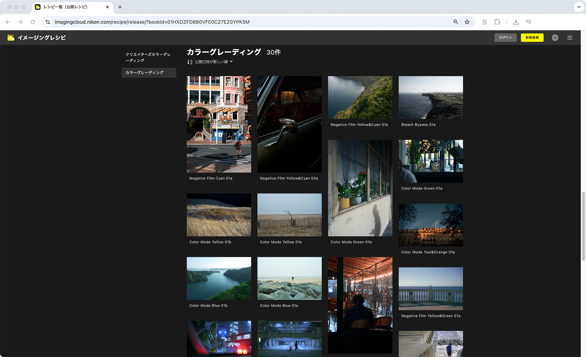Bookmark the page with the star icon

[467, 22]
